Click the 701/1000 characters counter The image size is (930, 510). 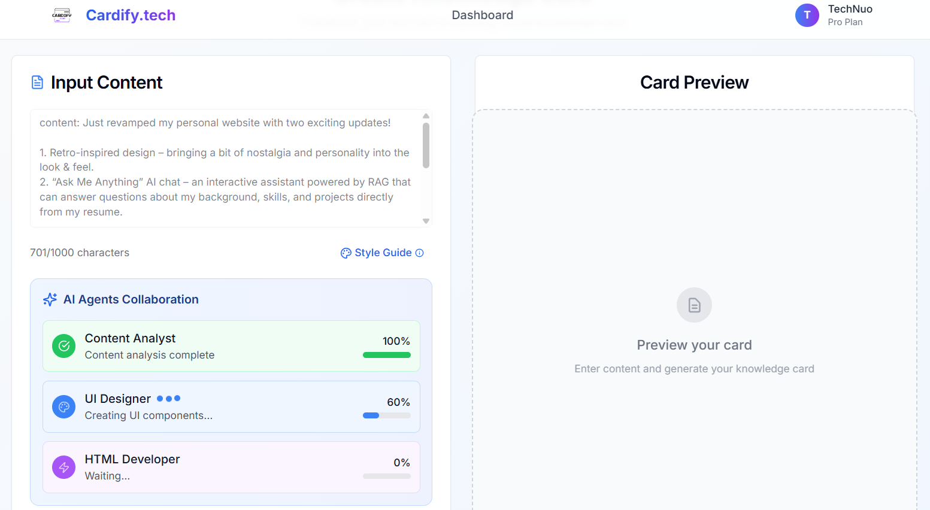(80, 253)
